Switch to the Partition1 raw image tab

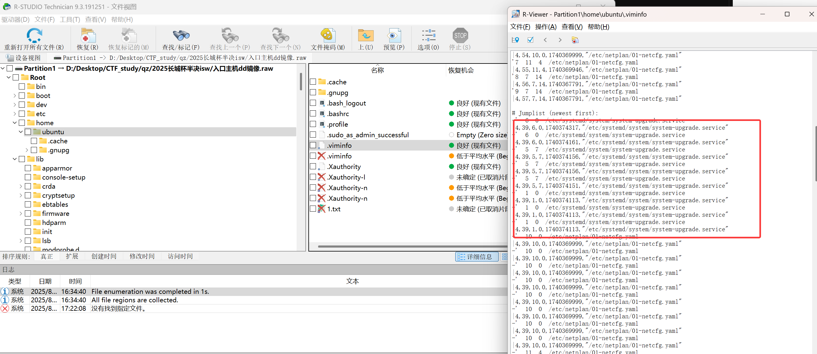(x=180, y=58)
